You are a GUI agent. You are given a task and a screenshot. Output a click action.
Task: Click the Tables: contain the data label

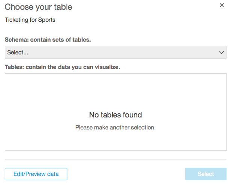pyautogui.click(x=62, y=67)
